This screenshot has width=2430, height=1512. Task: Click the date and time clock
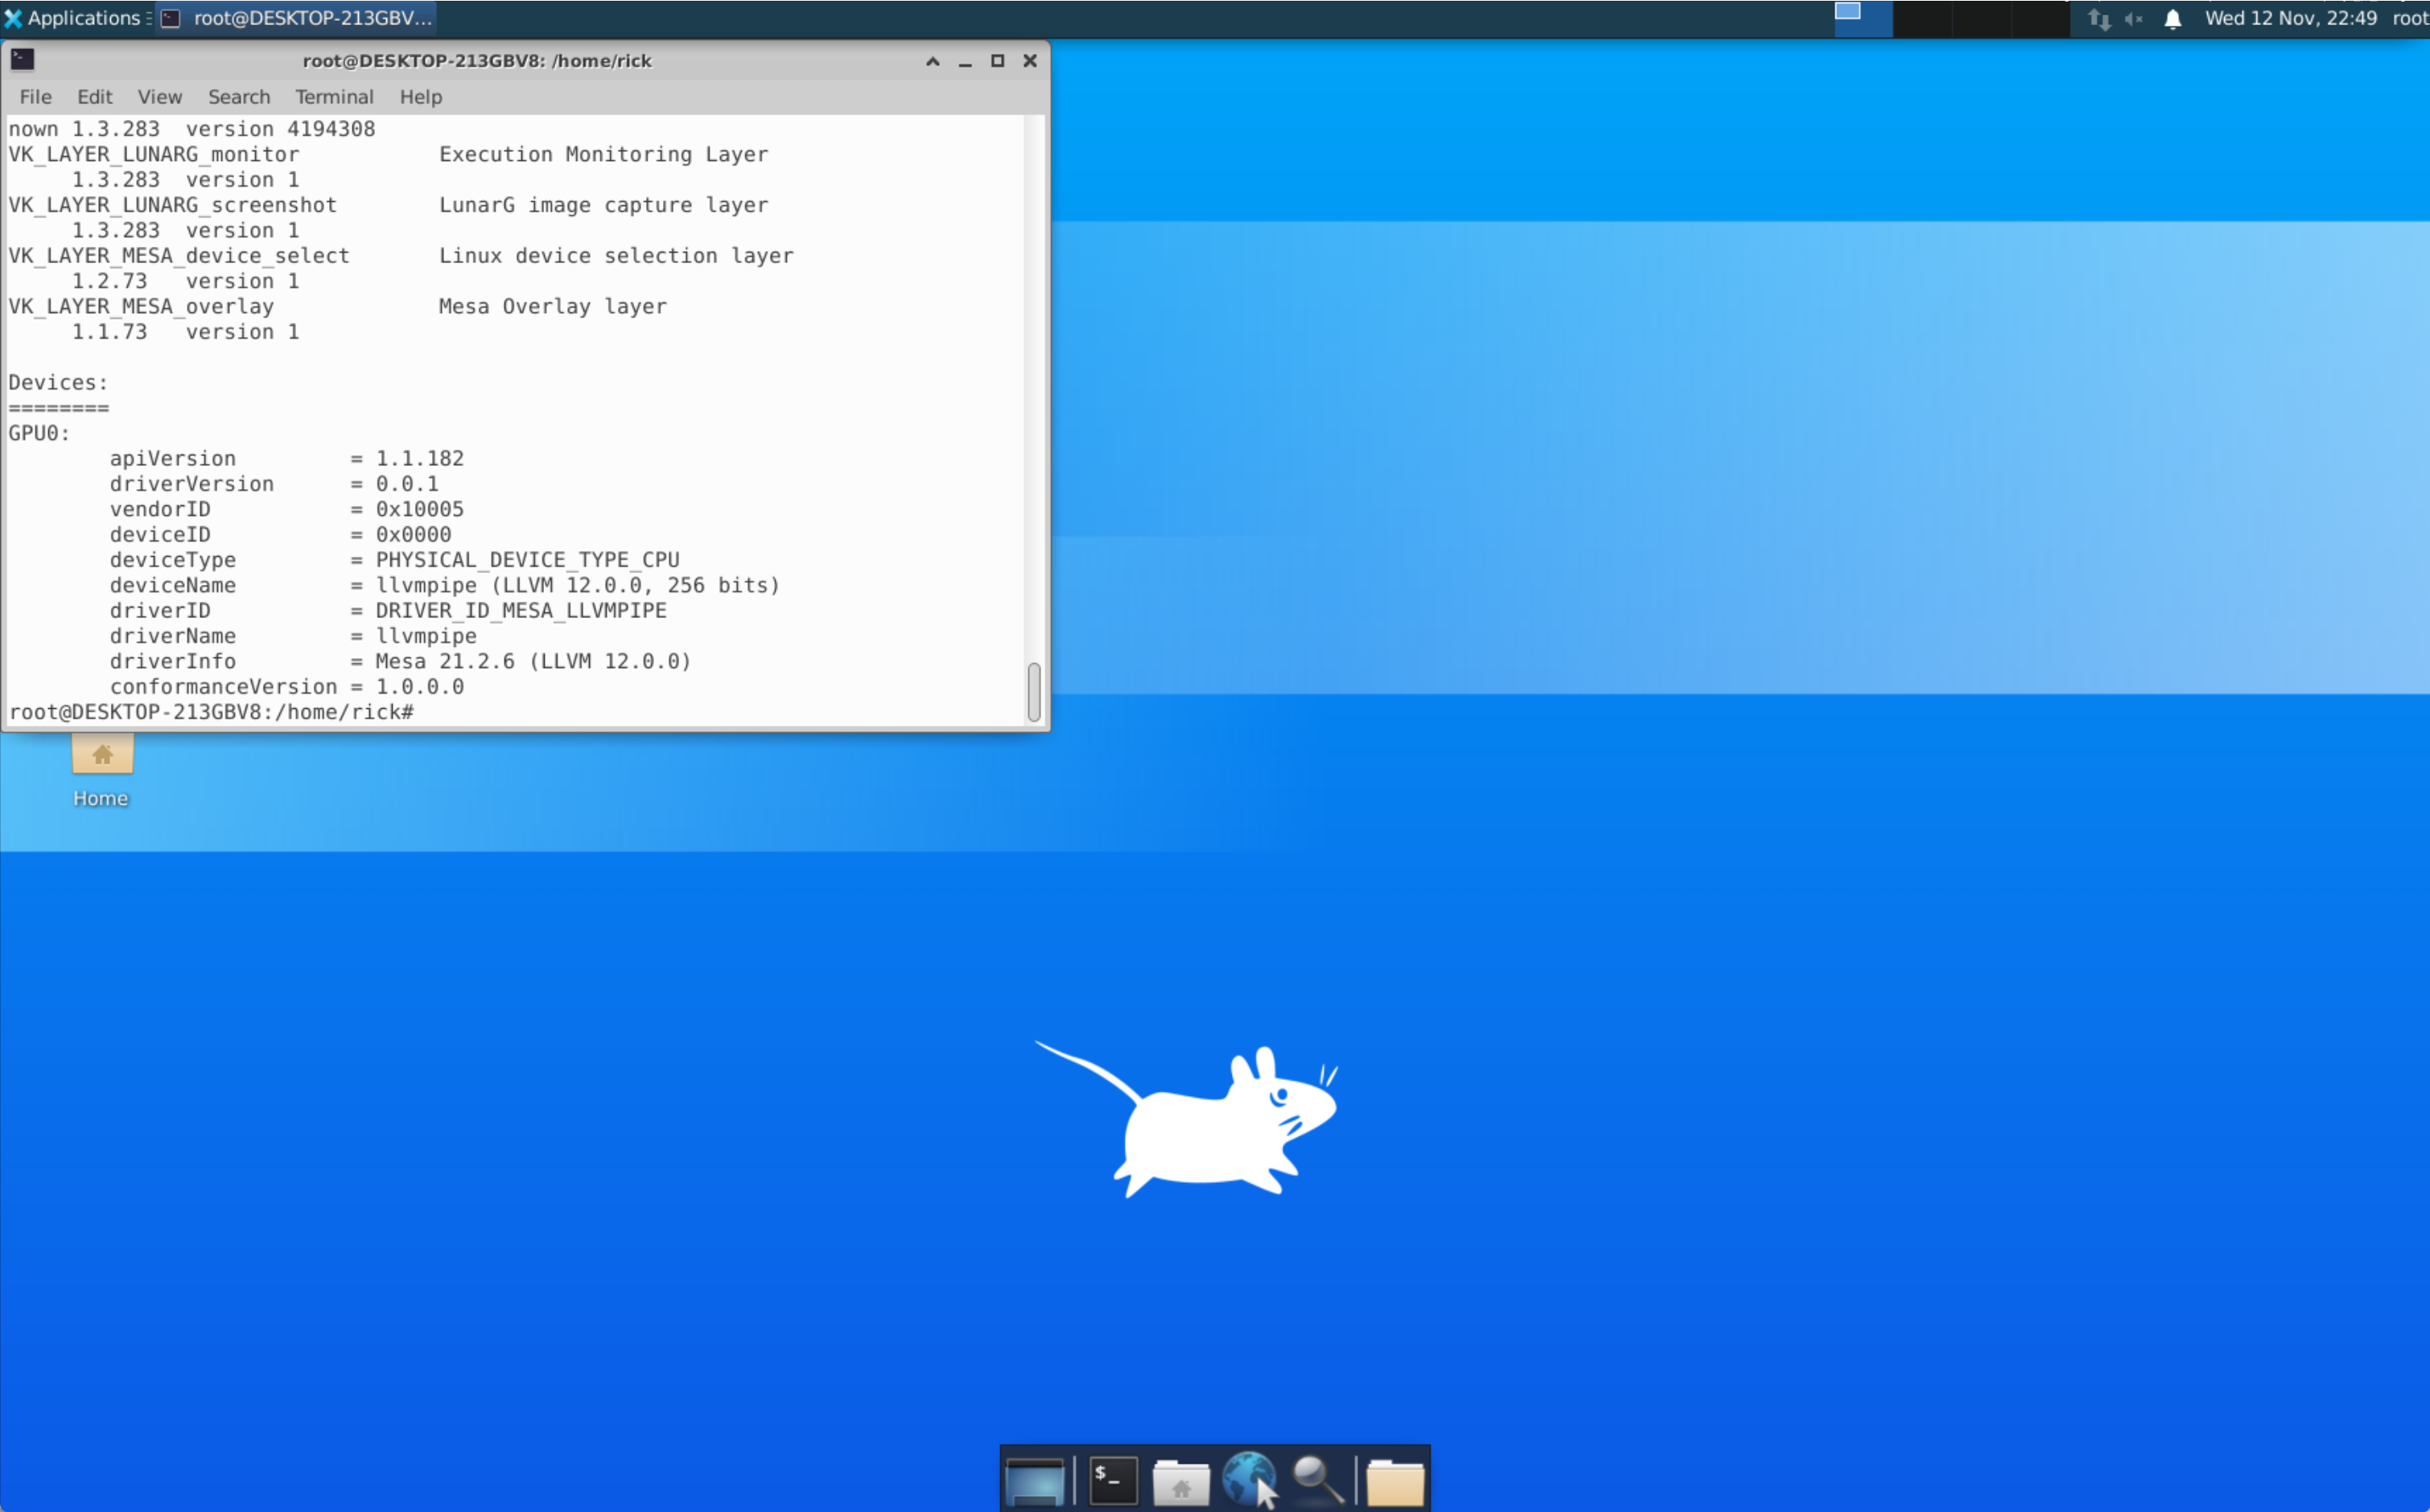(x=2290, y=18)
